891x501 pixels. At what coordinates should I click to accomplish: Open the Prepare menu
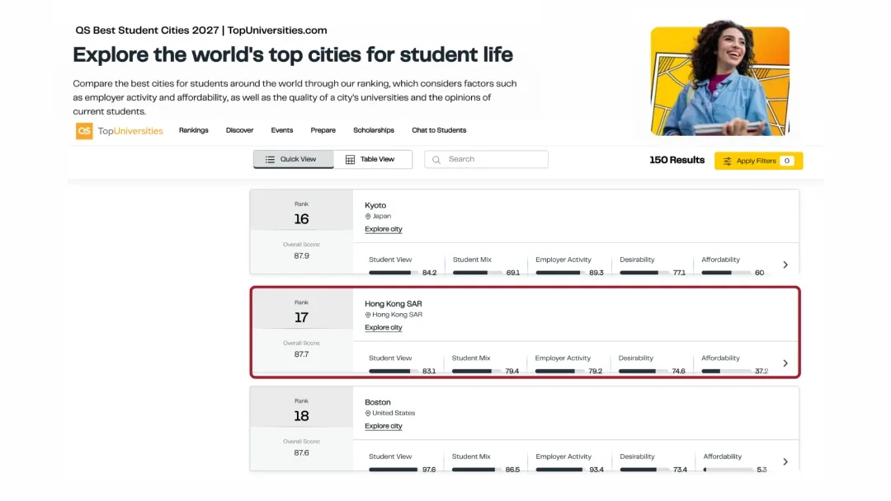click(323, 130)
